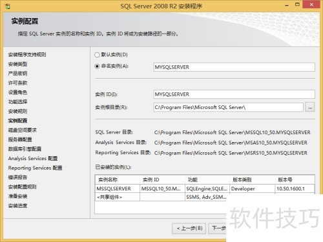Click the SQLEngine,SQLE... features cell

click(x=207, y=188)
